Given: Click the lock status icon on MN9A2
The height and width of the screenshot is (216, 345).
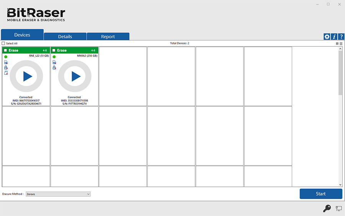Looking at the screenshot, I should click(54, 68).
